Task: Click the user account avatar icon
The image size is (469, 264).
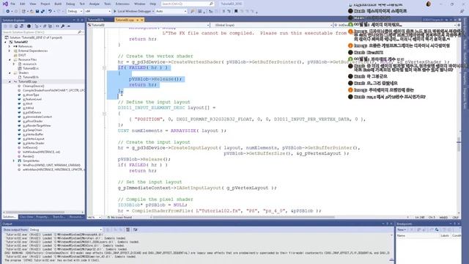Action: pos(428,4)
